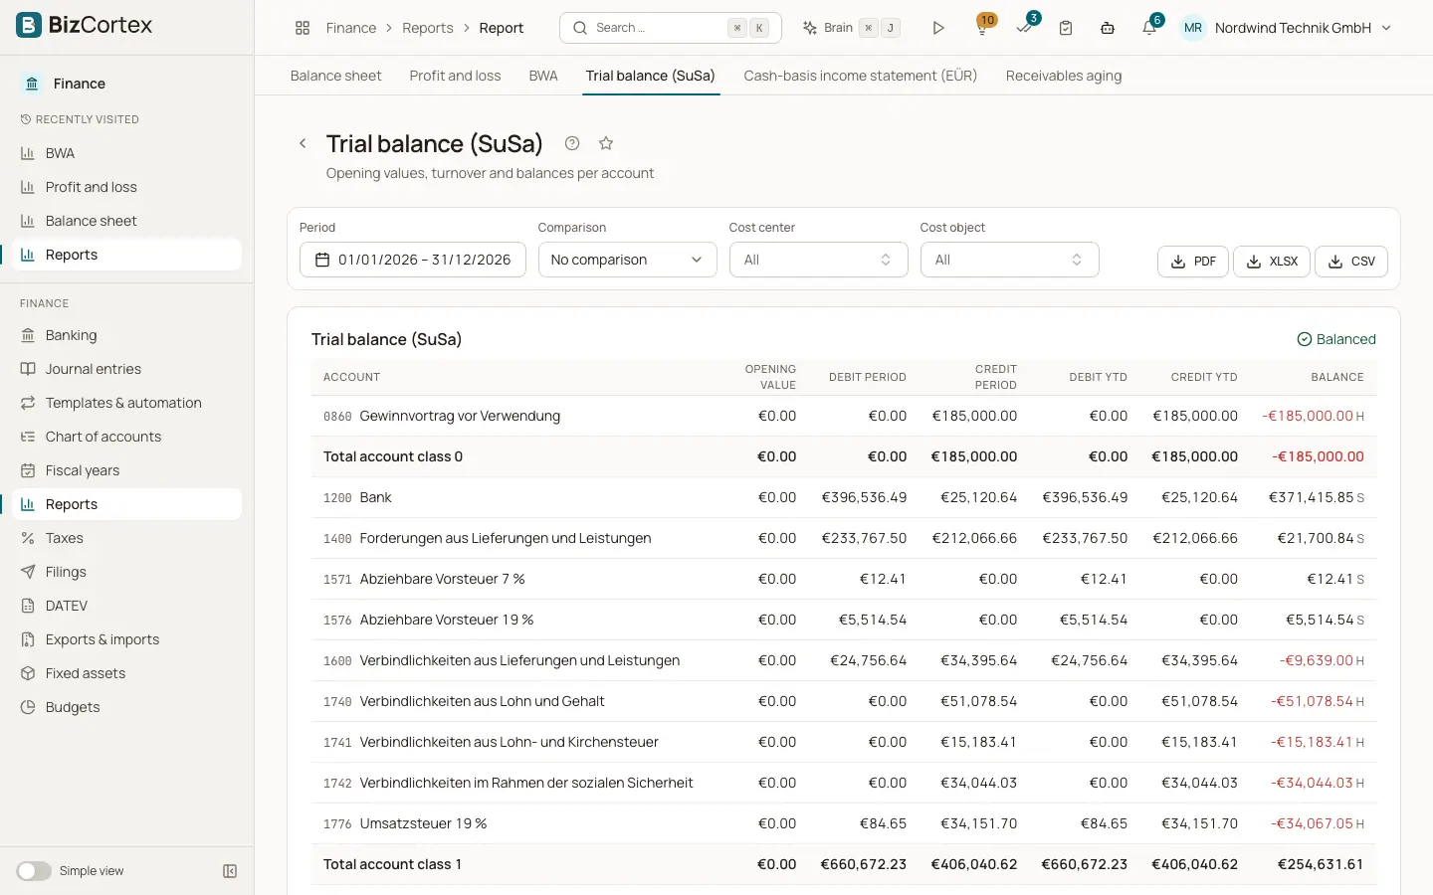Viewport: 1433px width, 895px height.
Task: Export the report as CSV
Action: pyautogui.click(x=1351, y=262)
